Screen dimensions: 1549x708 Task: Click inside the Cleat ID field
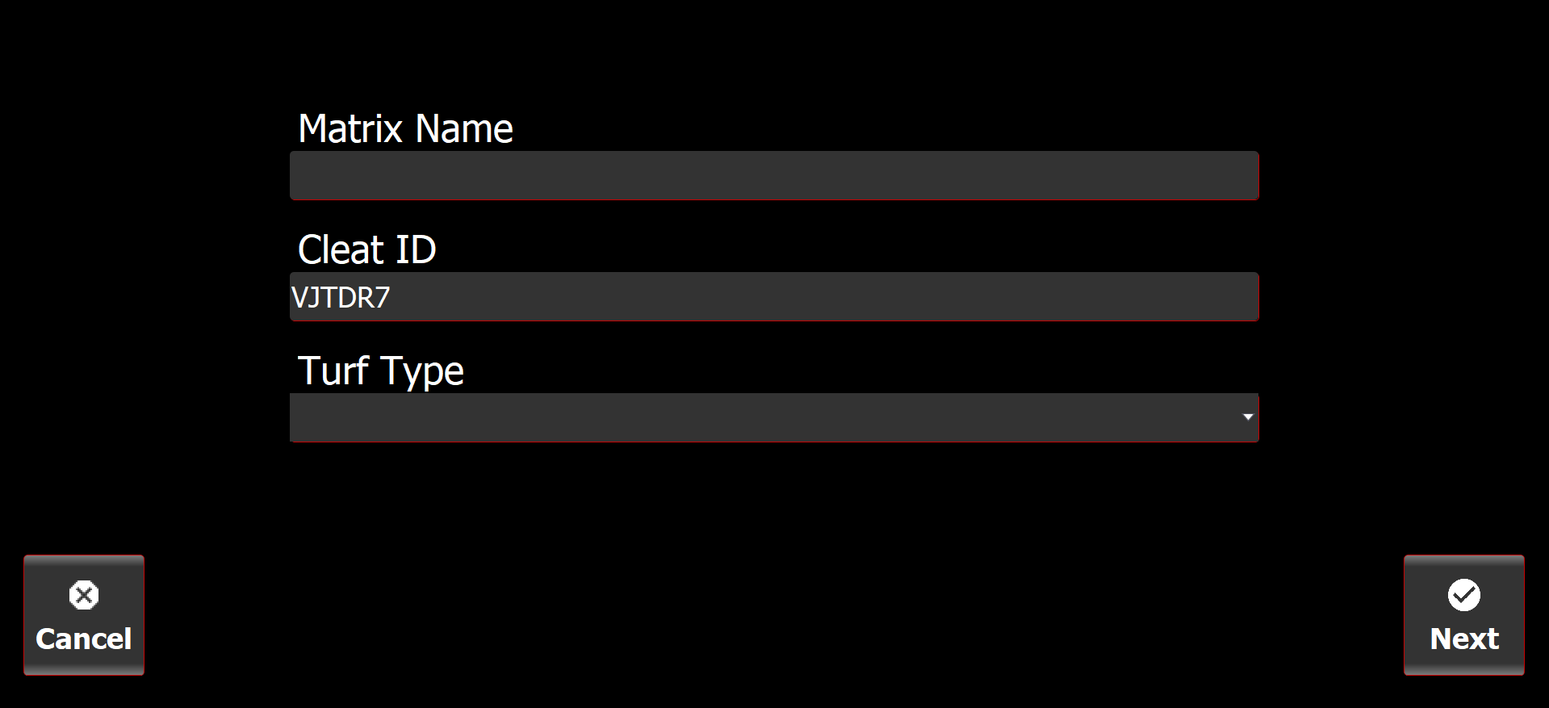coord(773,296)
